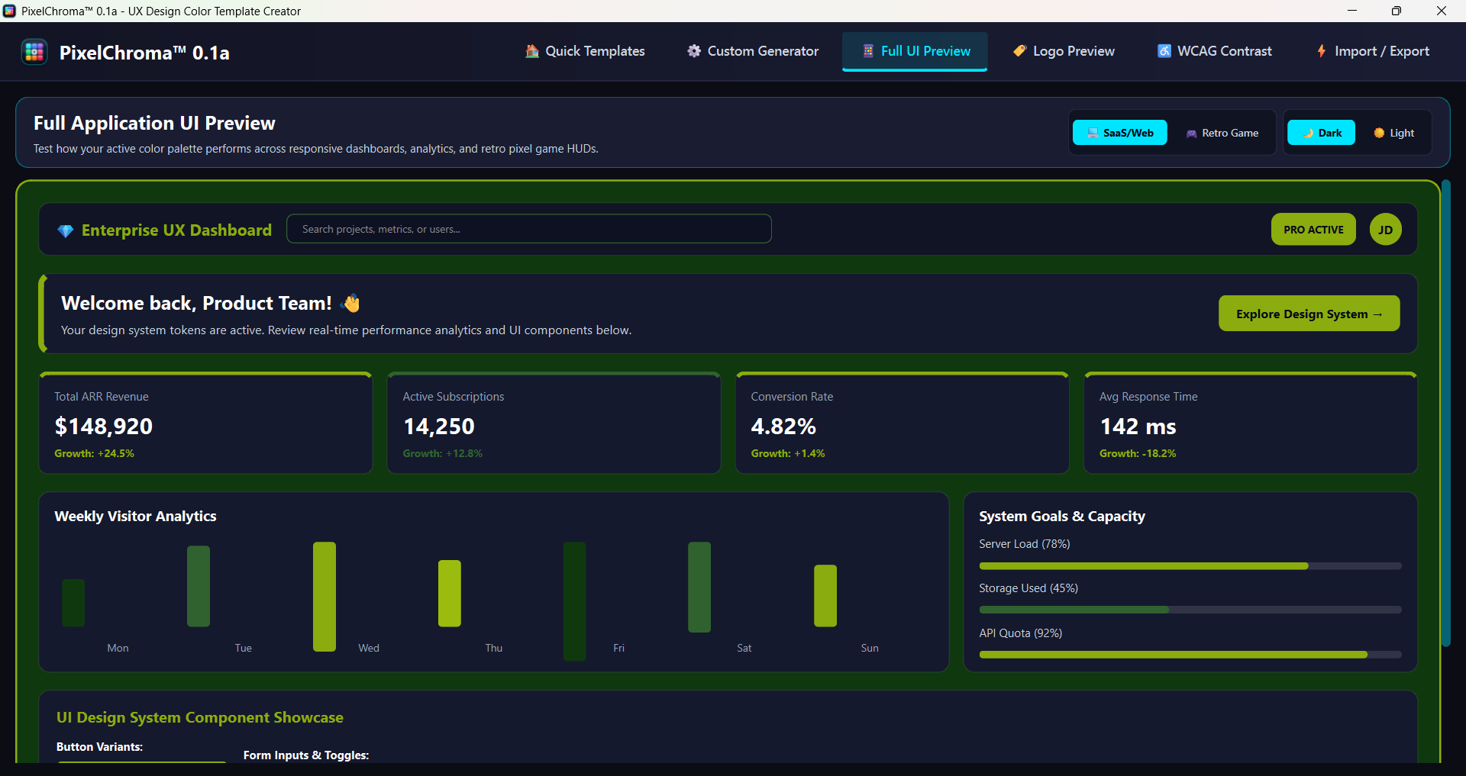Select the SaaS/Web preview mode
This screenshot has height=776, width=1466.
click(1120, 133)
